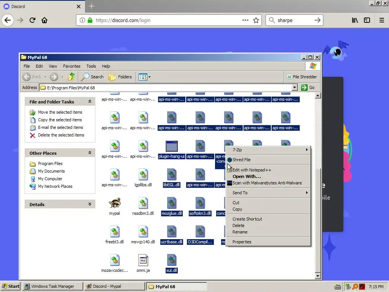Open the Views dropdown in Explorer toolbar
Image resolution: width=389 pixels, height=292 pixels.
click(144, 77)
